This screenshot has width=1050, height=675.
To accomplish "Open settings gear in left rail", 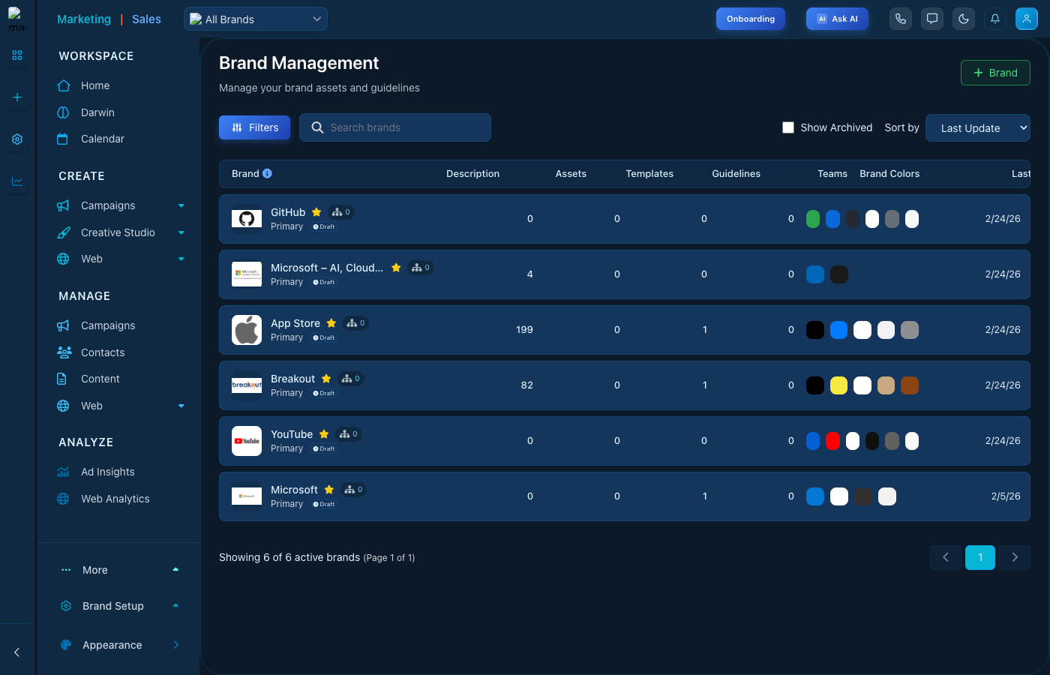I will [17, 139].
